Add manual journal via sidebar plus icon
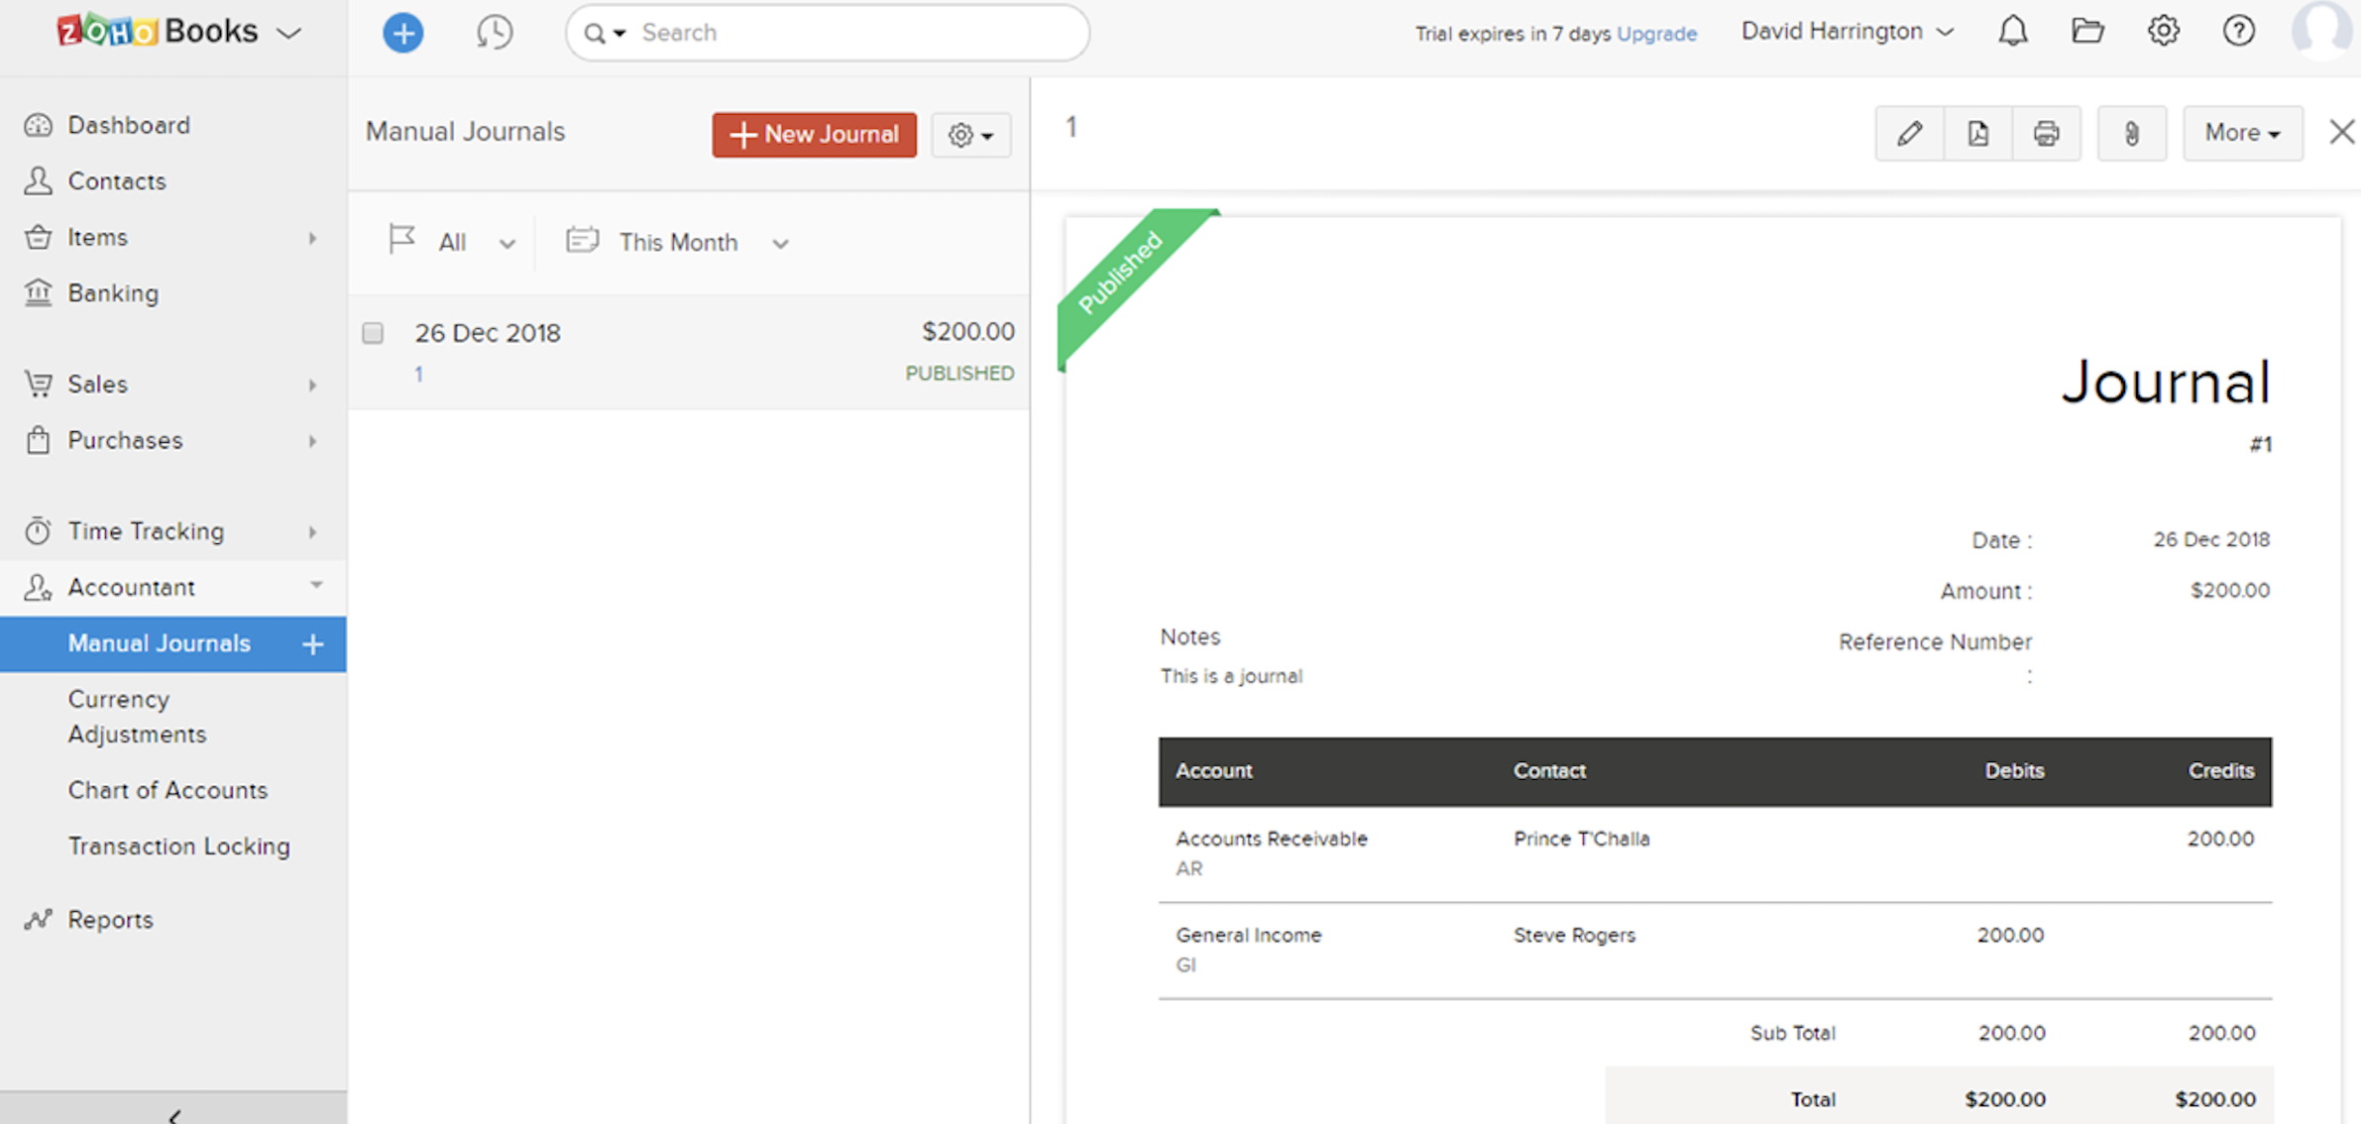 pos(313,644)
